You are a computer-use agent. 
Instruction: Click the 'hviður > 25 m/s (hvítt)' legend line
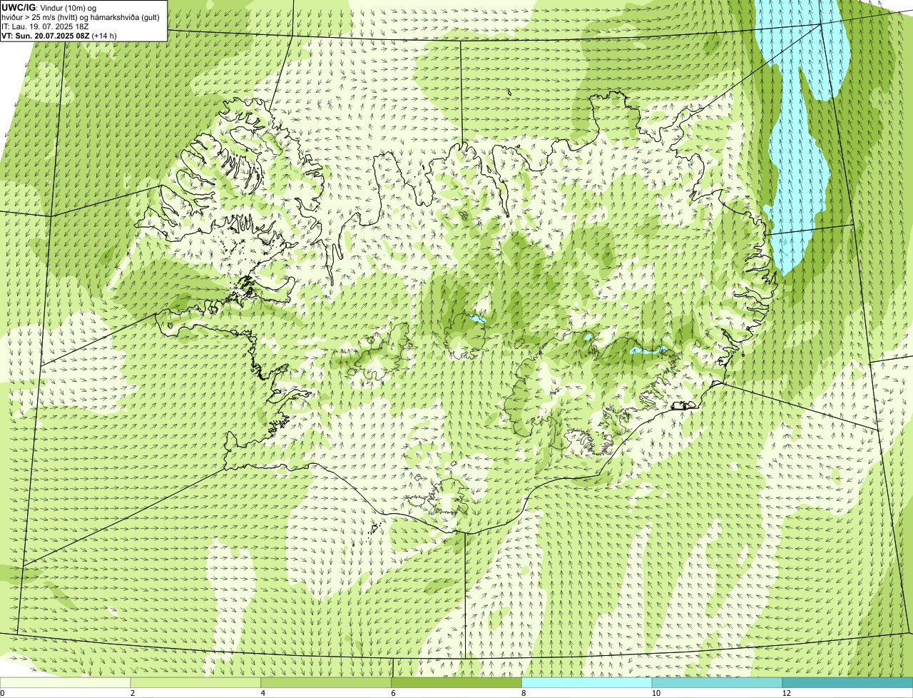[81, 16]
